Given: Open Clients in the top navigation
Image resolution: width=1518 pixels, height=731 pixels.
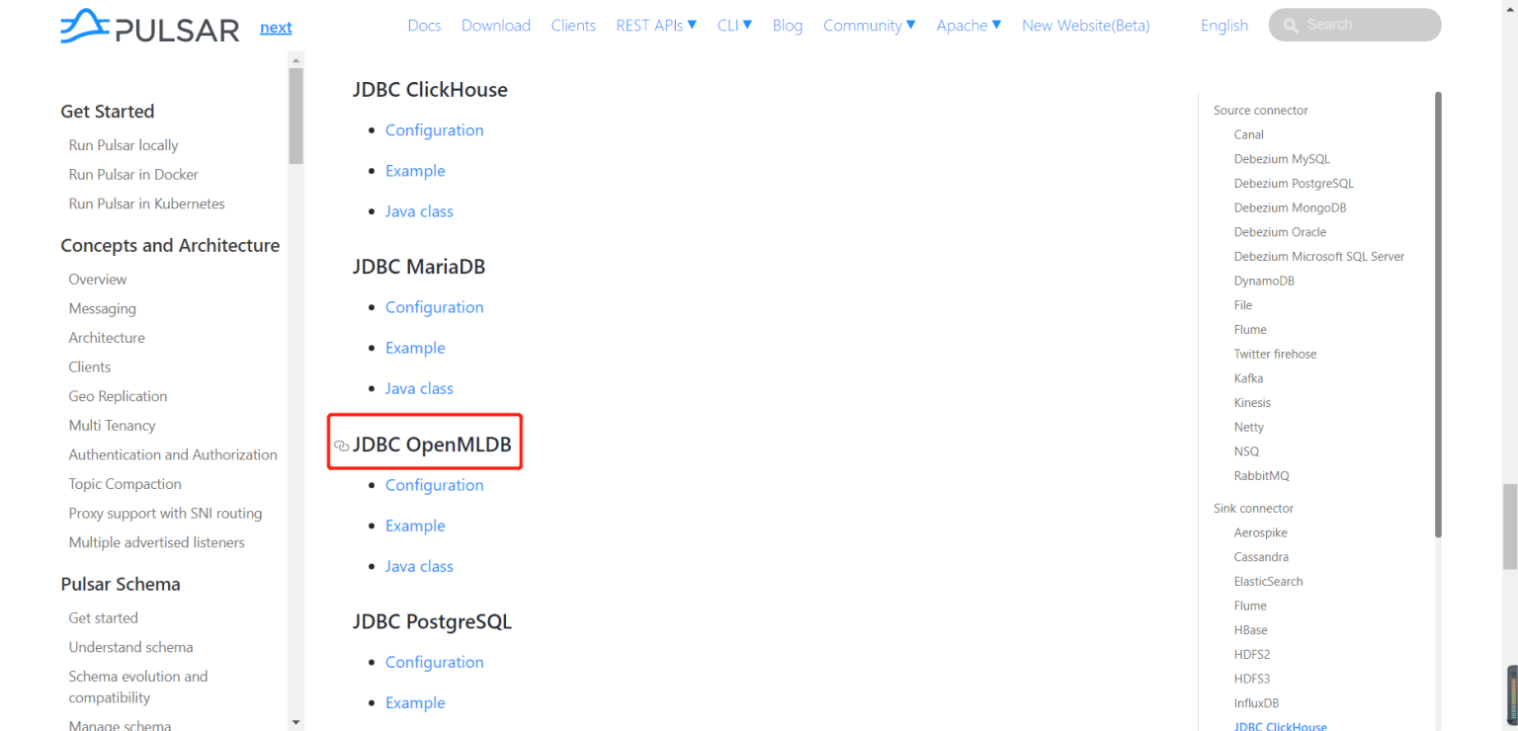Looking at the screenshot, I should 573,25.
